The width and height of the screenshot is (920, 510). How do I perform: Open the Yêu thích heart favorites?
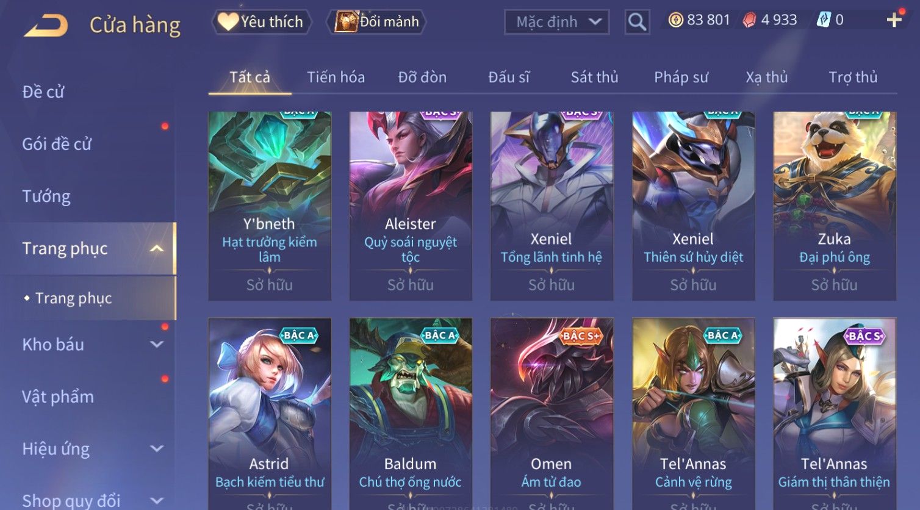tap(261, 22)
